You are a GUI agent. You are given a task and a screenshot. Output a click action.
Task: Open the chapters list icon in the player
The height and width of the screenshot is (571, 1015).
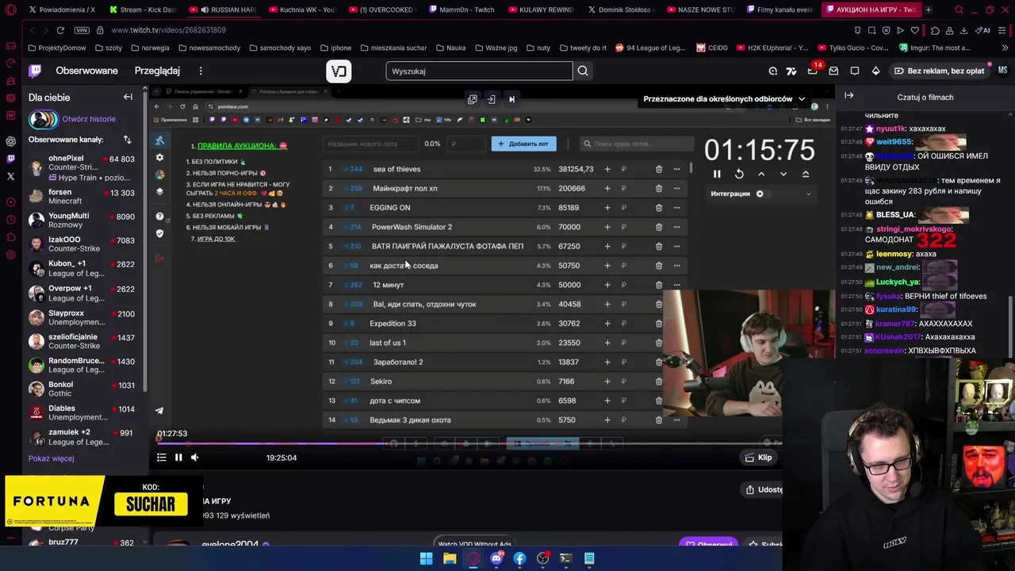(162, 458)
